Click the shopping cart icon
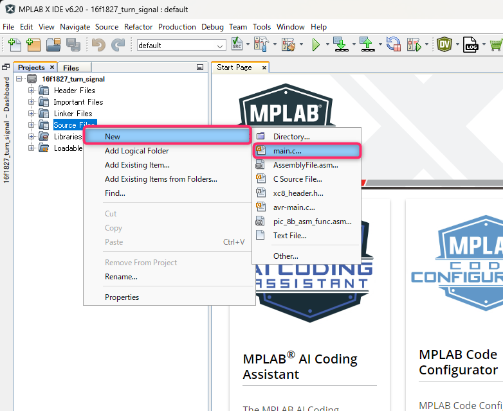 point(497,44)
